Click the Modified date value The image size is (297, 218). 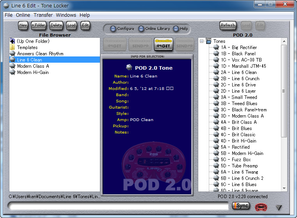click(x=151, y=88)
